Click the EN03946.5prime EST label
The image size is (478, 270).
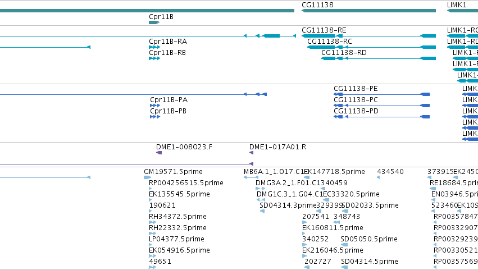tap(454, 194)
